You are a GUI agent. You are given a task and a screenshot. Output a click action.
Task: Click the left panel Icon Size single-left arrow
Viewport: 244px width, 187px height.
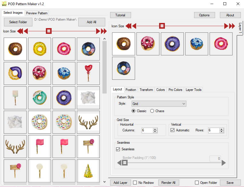point(26,31)
